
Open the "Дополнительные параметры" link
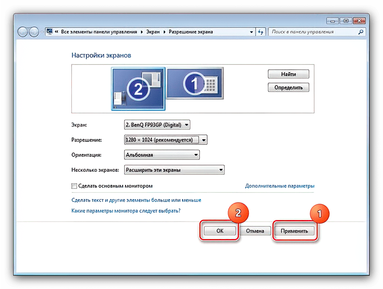coord(279,186)
